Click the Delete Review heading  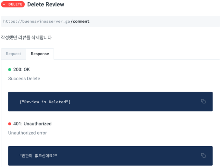coord(46,4)
